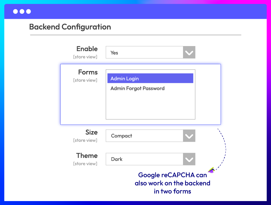Click the Enable field label
This screenshot has width=271, height=205.
point(87,49)
